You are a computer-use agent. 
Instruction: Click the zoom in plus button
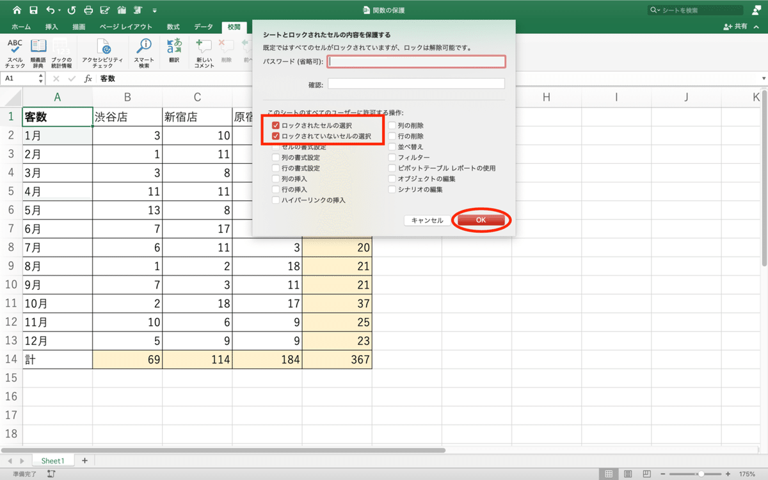pos(726,474)
